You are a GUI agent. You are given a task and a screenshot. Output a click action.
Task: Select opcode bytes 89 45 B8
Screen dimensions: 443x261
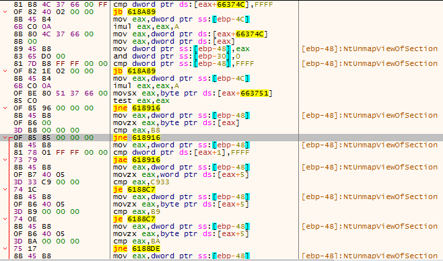(32, 49)
